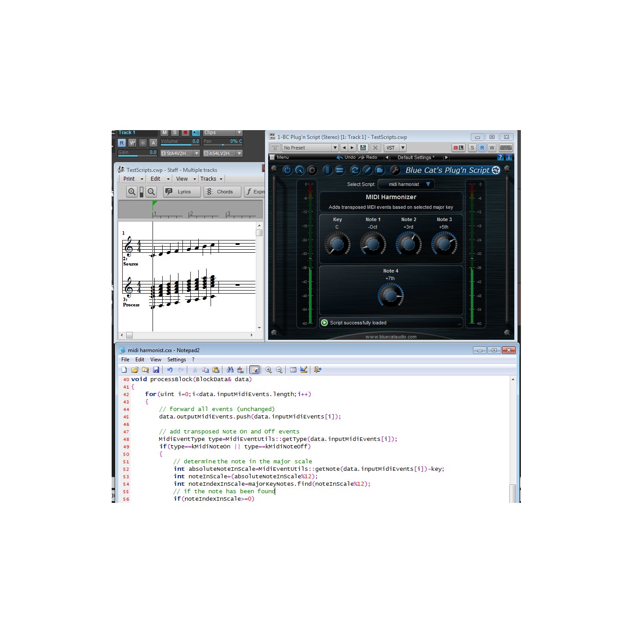
Task: Click the Note 4 +7th knob
Action: click(x=390, y=295)
